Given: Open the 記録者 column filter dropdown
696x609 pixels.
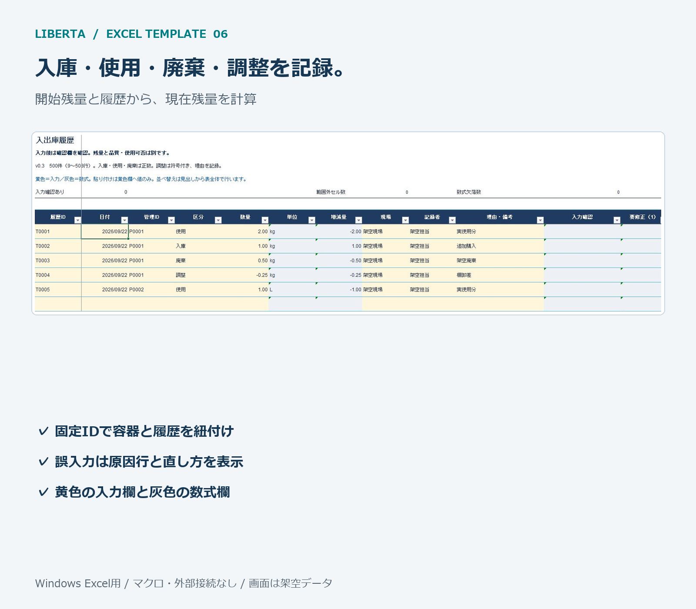Looking at the screenshot, I should coord(452,220).
